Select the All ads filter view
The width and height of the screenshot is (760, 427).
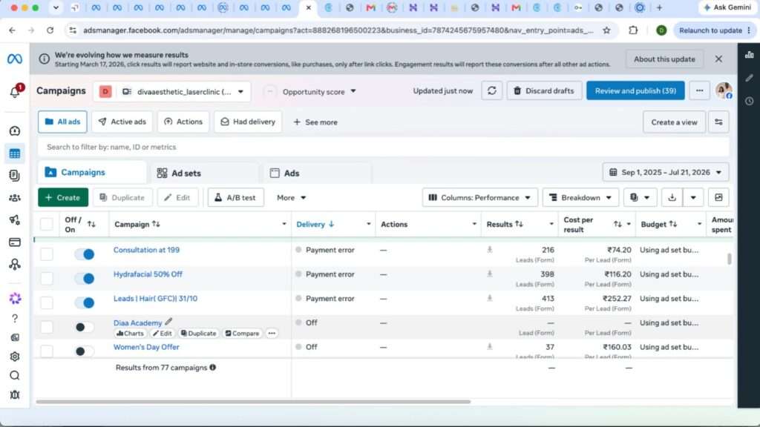point(62,122)
